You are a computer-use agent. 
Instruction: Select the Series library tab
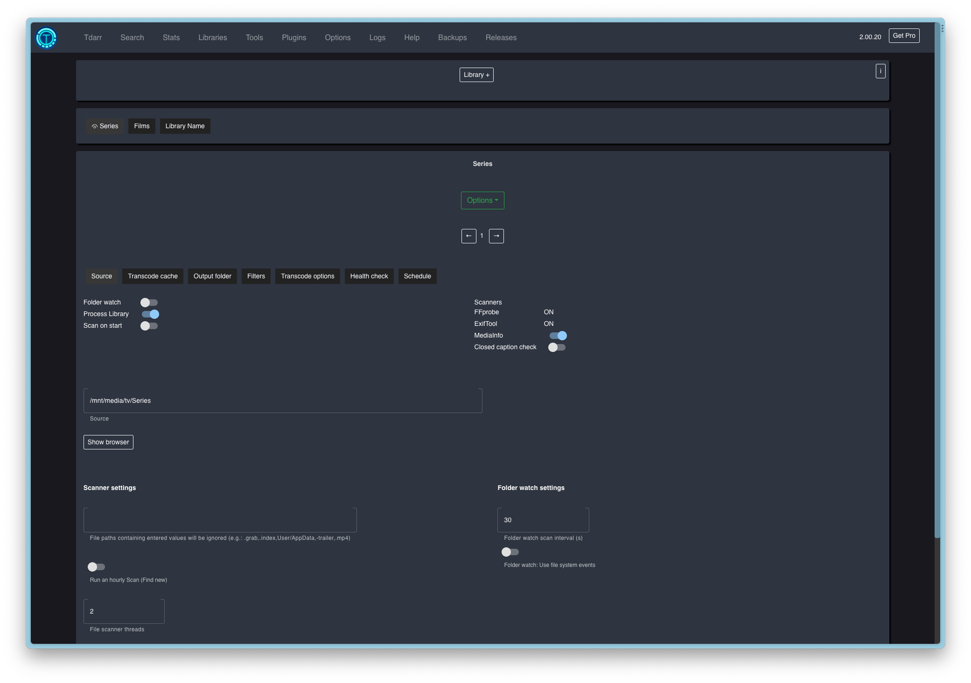[x=105, y=126]
